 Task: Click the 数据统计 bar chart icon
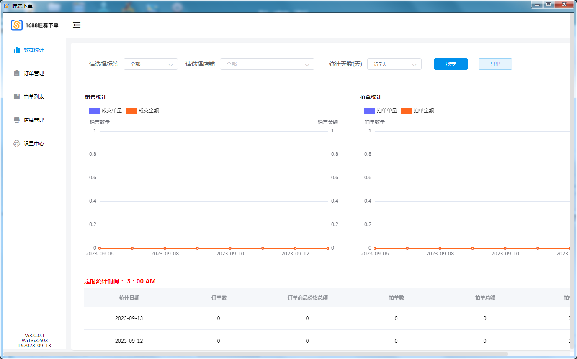click(17, 50)
